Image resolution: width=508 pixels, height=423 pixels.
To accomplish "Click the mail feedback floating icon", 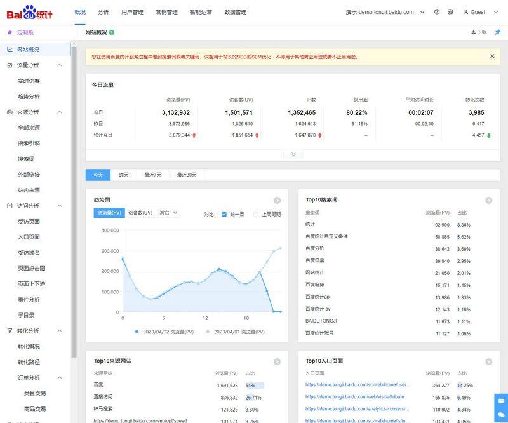I will pos(501,401).
